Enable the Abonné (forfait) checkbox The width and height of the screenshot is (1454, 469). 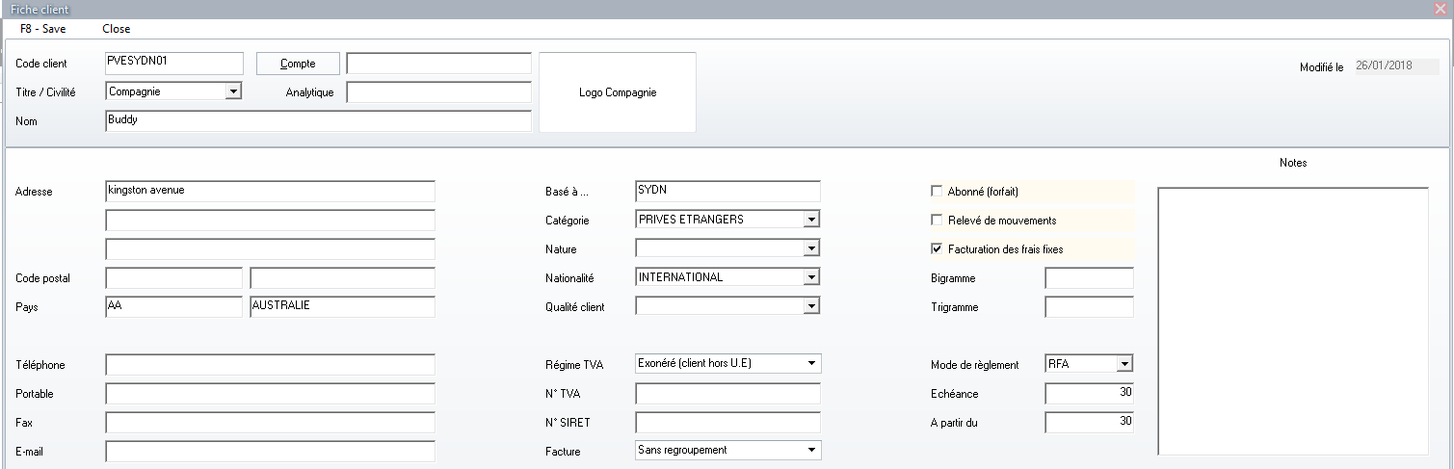click(937, 192)
